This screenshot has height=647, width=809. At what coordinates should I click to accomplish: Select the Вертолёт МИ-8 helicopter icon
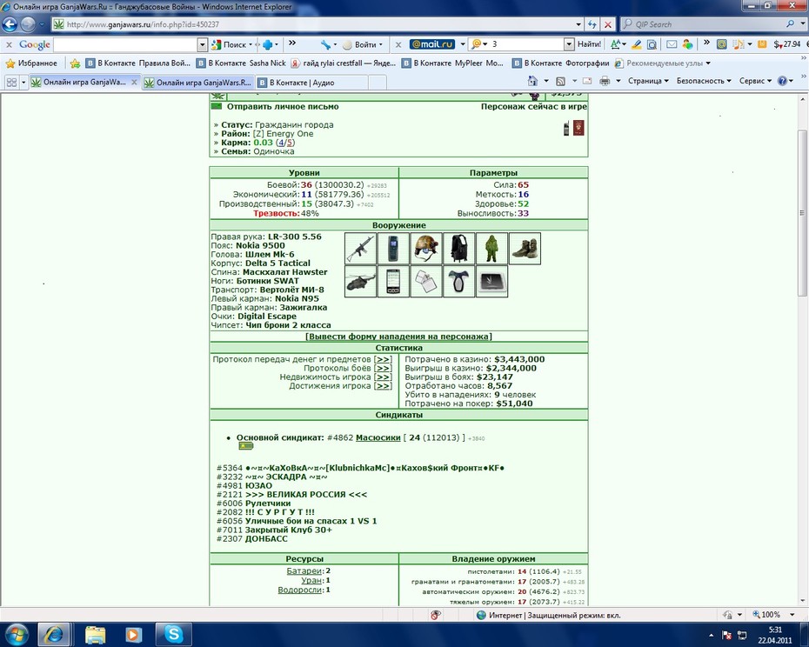click(360, 281)
